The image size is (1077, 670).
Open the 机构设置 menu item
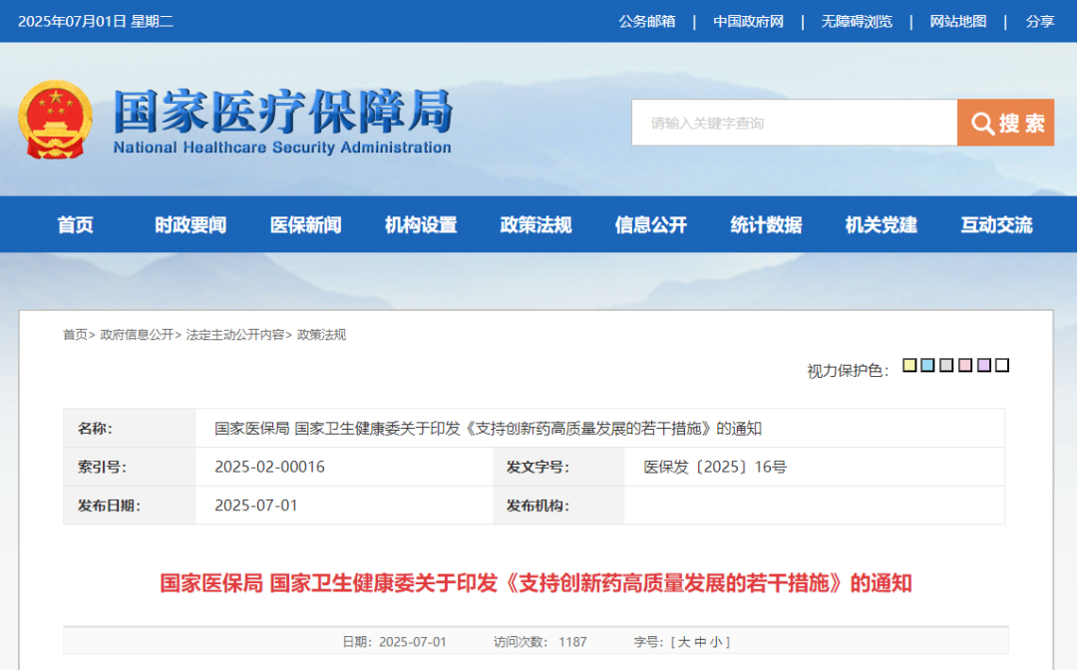tap(421, 224)
